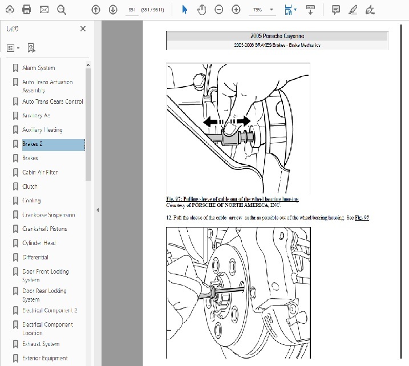Open the Crankcase Suspension bookmark

(x=49, y=215)
